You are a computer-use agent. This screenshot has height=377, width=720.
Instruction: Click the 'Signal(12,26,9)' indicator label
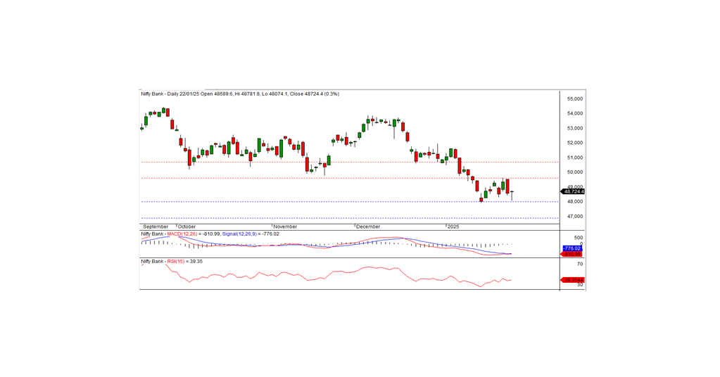[x=239, y=234]
